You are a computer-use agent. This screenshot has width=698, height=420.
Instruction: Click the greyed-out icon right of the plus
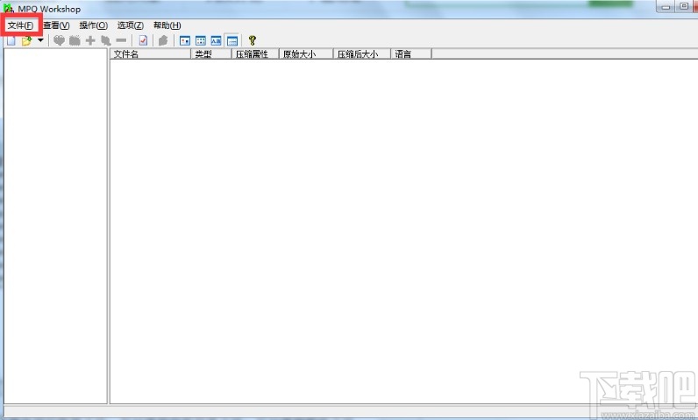pos(106,41)
